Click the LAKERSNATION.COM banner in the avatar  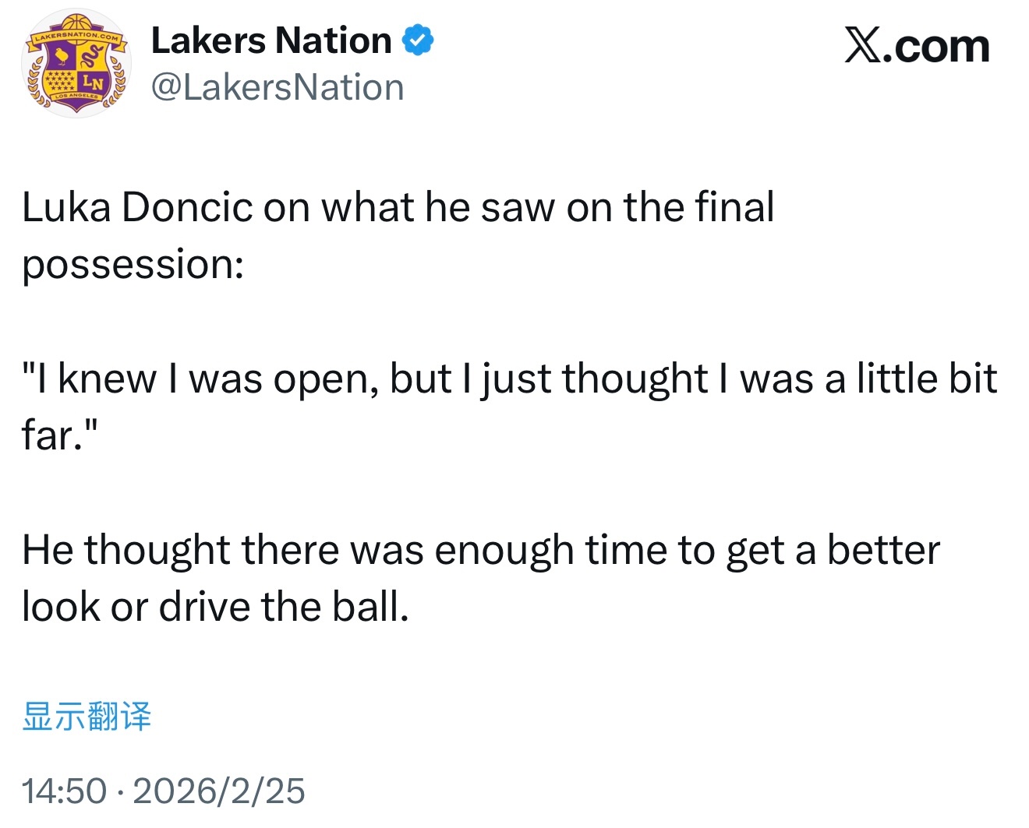(76, 37)
